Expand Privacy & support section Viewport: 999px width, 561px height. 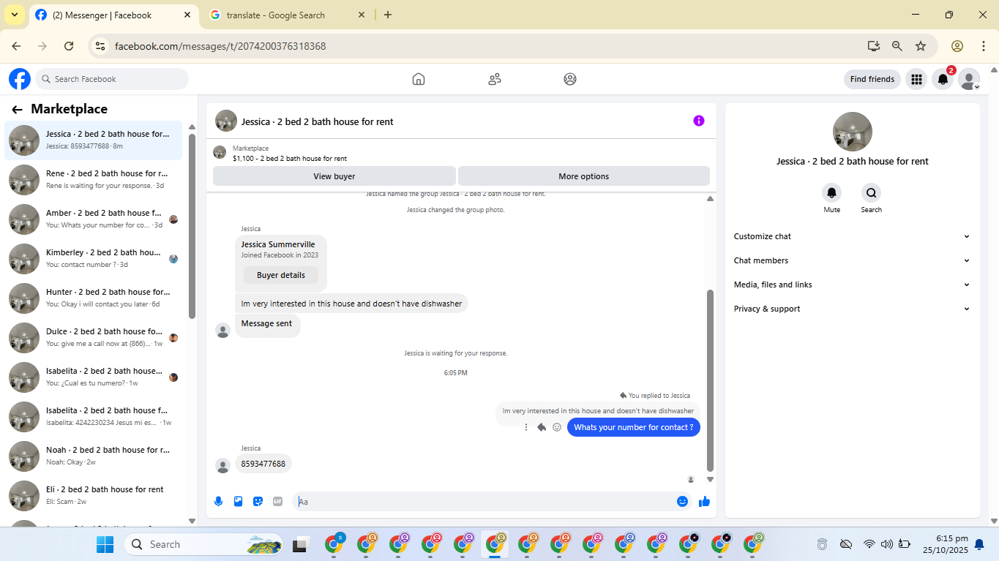click(852, 309)
